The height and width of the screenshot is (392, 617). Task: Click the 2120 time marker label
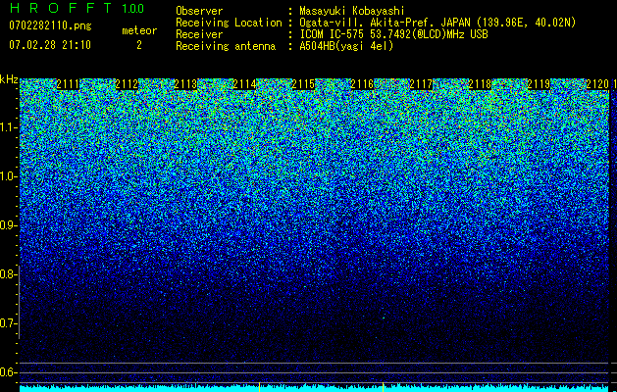click(x=597, y=84)
